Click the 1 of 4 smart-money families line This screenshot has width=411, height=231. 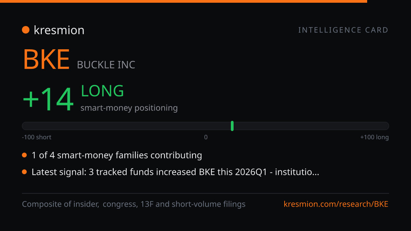[117, 155]
